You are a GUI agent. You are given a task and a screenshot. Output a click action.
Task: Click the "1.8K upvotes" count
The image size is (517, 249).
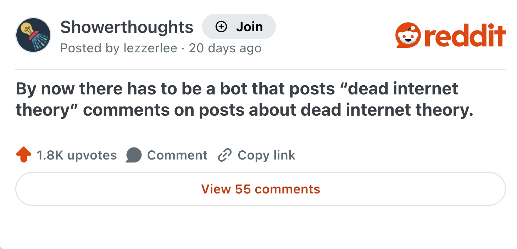77,155
